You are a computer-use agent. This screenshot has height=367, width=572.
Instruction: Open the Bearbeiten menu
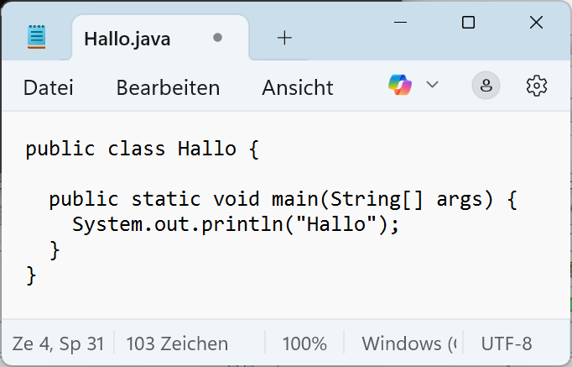[x=168, y=87]
